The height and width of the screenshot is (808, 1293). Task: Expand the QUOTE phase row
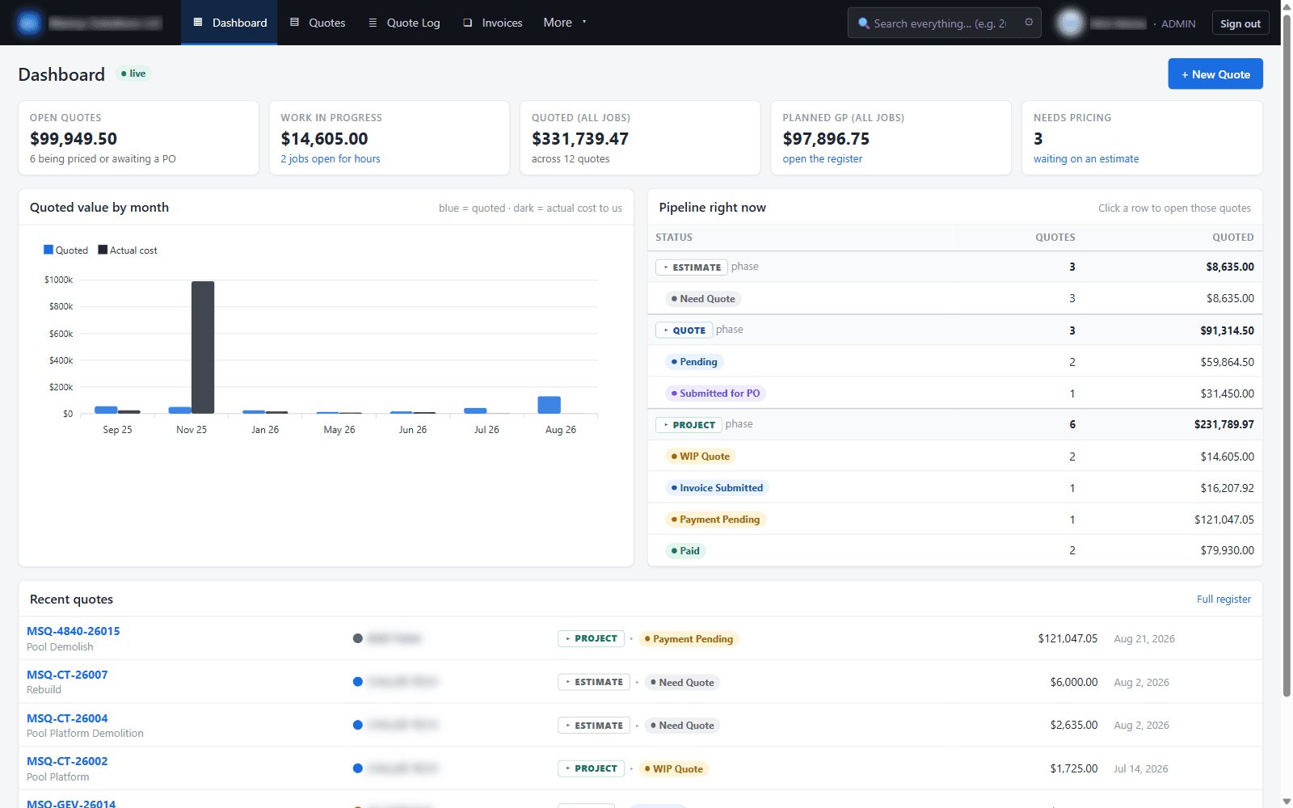[684, 330]
